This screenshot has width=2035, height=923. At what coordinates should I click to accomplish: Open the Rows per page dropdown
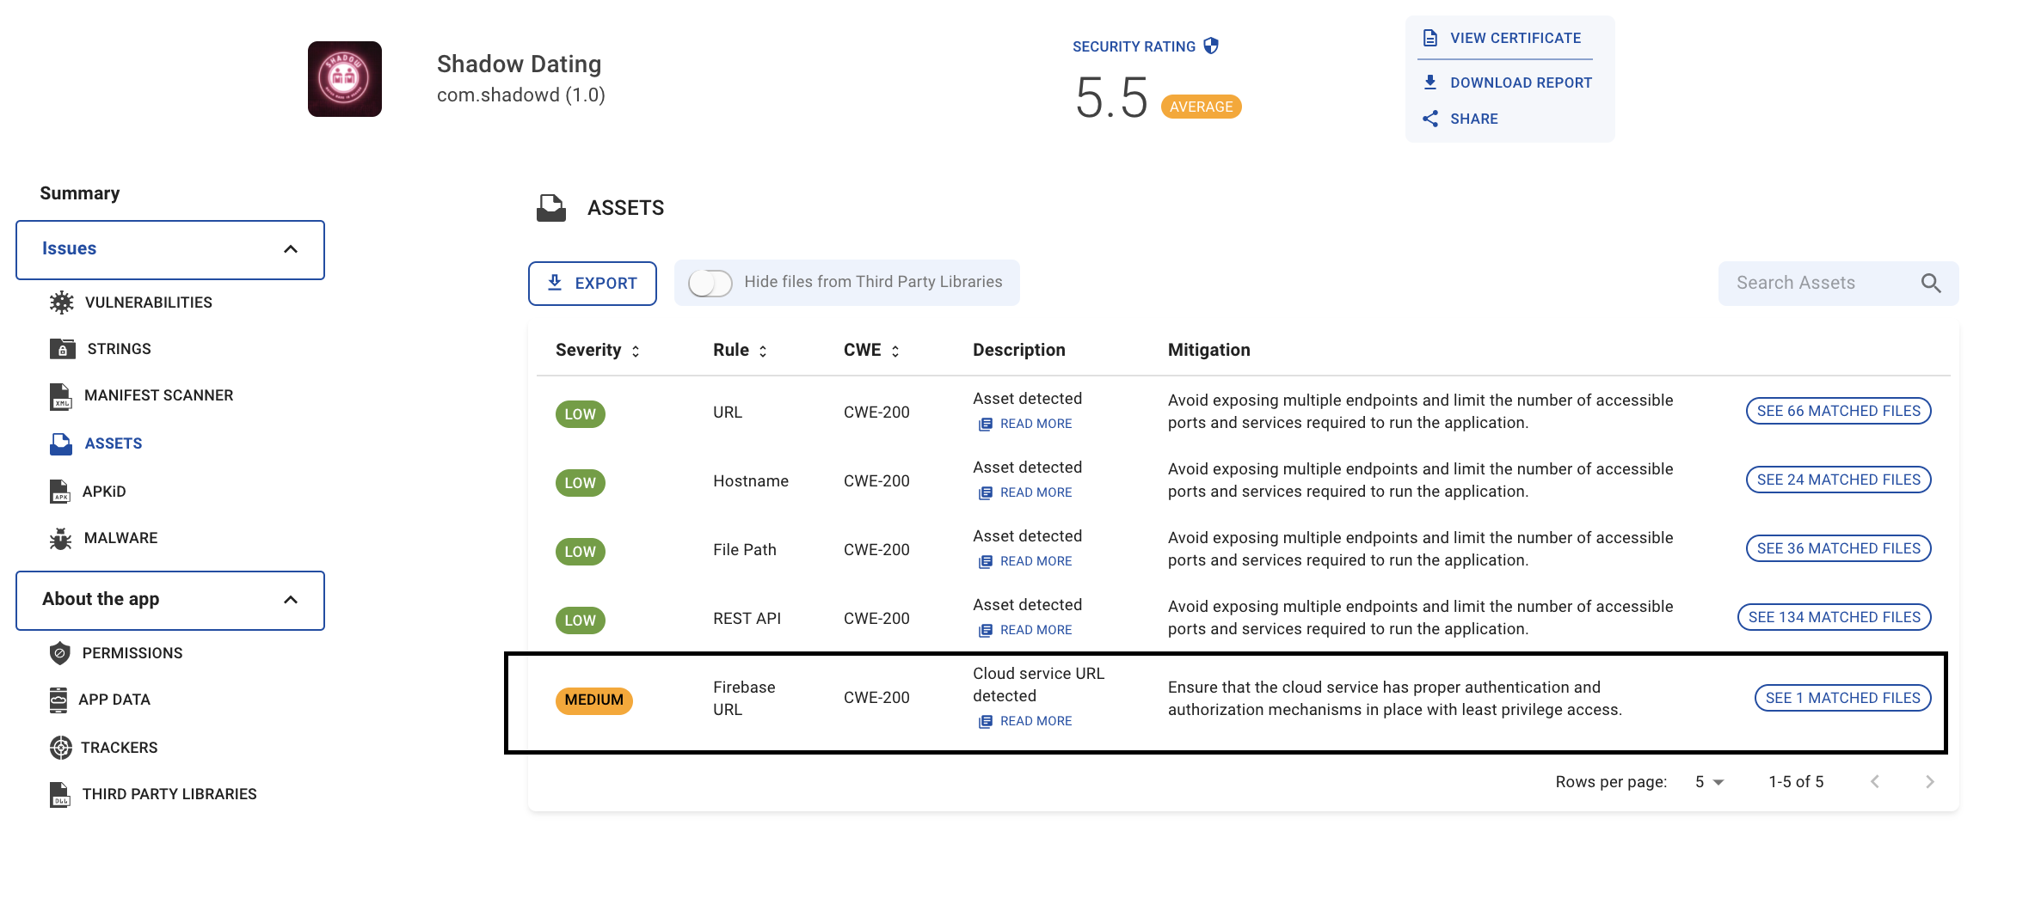click(1709, 782)
